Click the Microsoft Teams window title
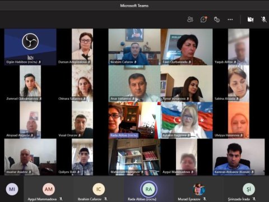The height and width of the screenshot is (202, 269). point(134,6)
